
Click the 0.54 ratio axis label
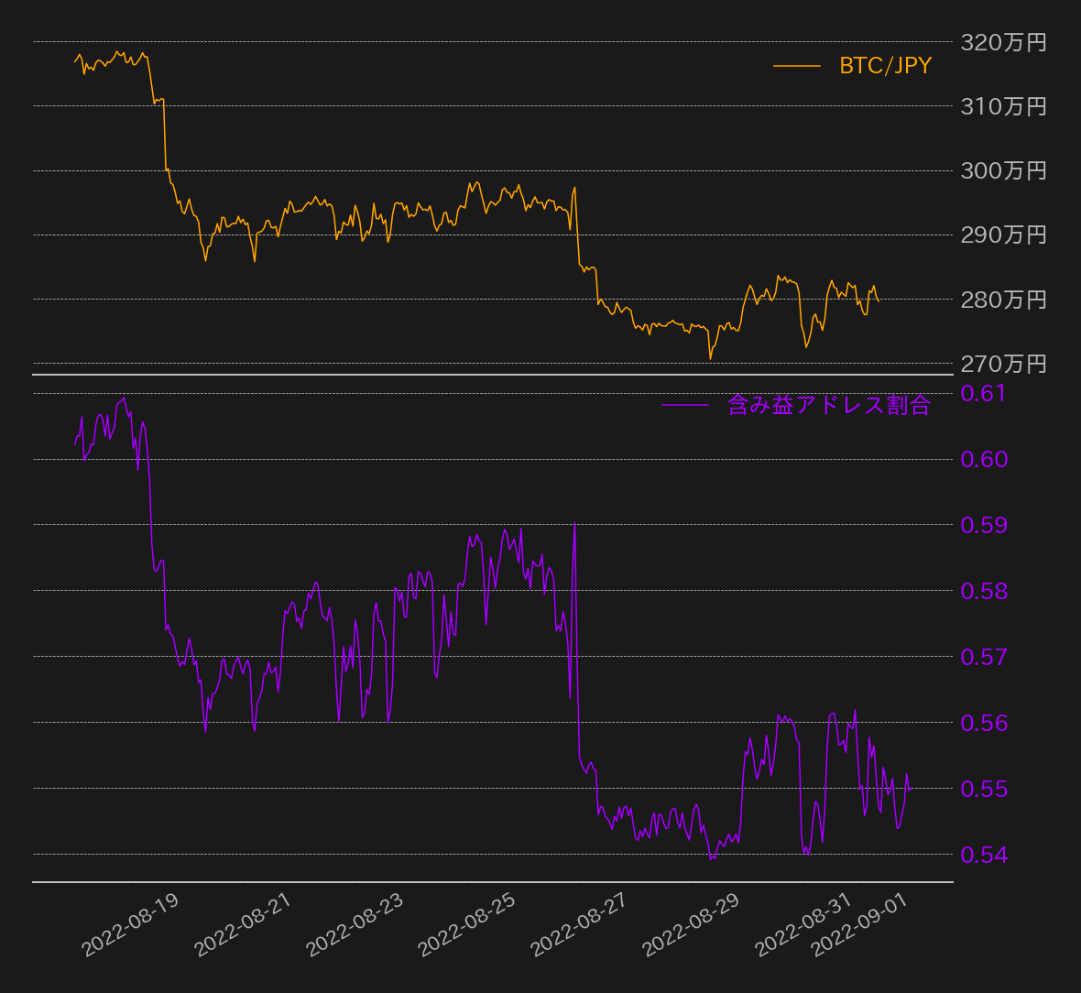983,855
